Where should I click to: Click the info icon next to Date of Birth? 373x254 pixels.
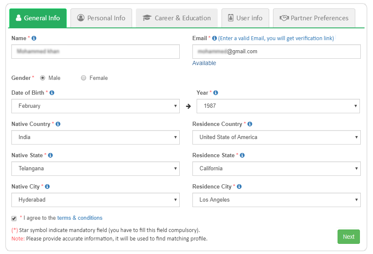(52, 93)
